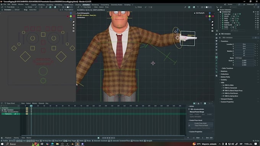Switch to the Modeling workspace tab
The image size is (260, 146).
click(41, 5)
